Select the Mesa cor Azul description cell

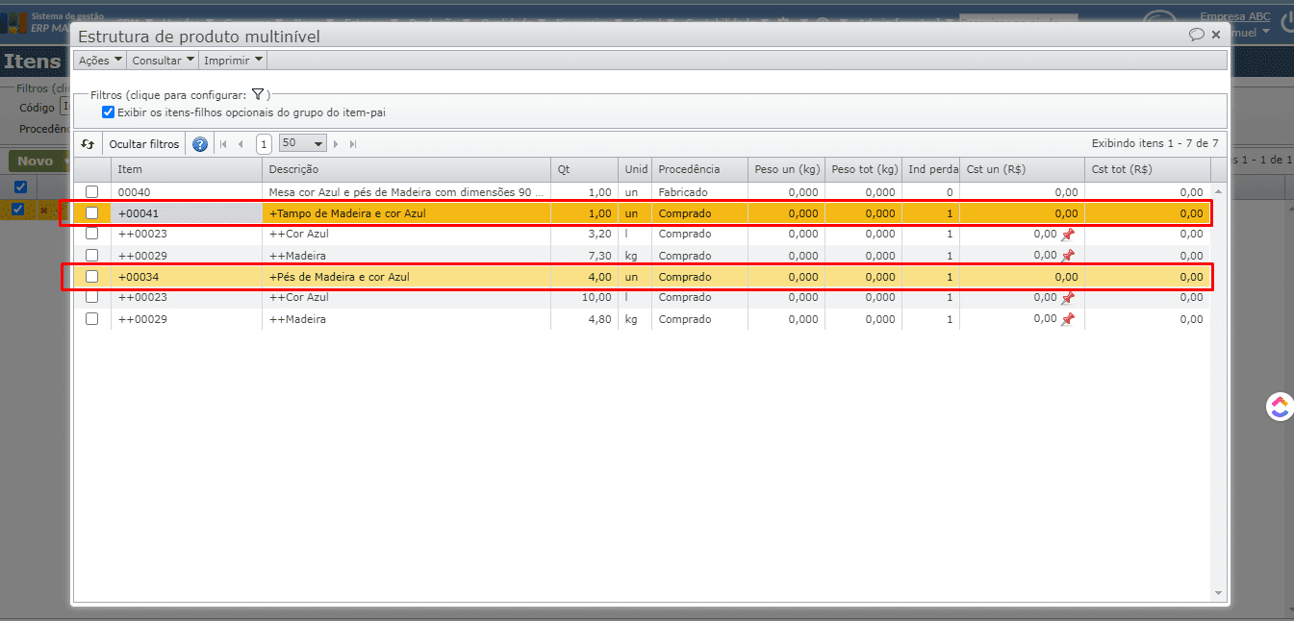pos(406,192)
